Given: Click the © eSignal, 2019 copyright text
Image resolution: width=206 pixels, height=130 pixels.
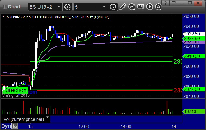Looking at the screenshot, I should 16,95.
